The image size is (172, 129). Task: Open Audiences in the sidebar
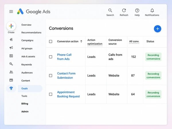[27, 73]
